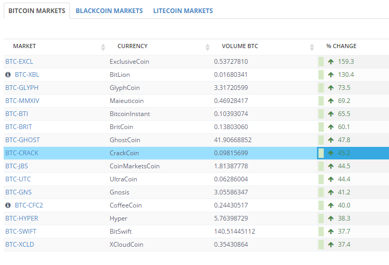Open the BTC-MMXIV market link
Image resolution: width=389 pixels, height=265 pixels.
pos(22,101)
